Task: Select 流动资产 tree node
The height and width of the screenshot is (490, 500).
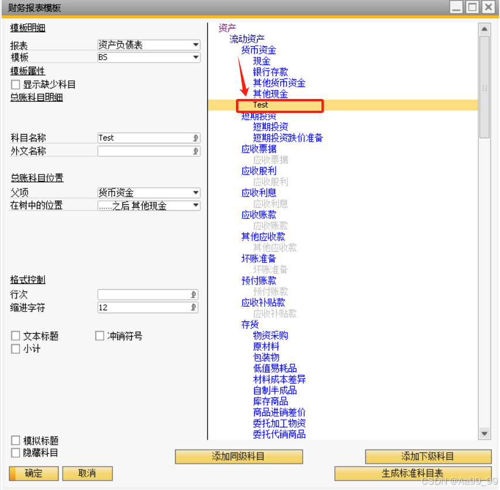Action: pyautogui.click(x=247, y=39)
